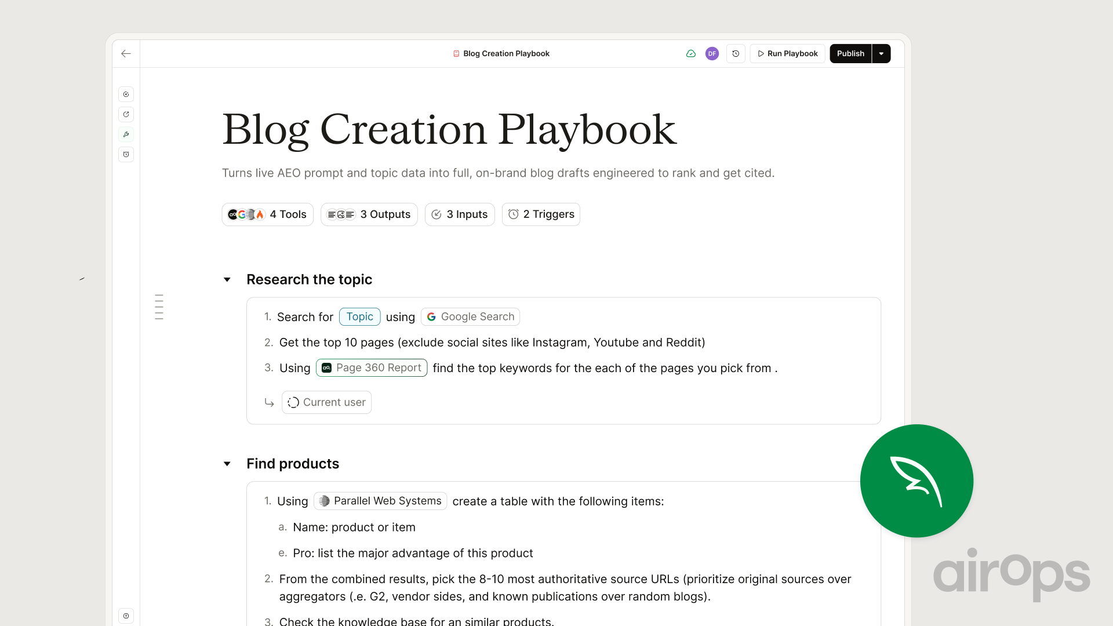Open the 4 Tools badge
The width and height of the screenshot is (1113, 626).
pyautogui.click(x=267, y=214)
